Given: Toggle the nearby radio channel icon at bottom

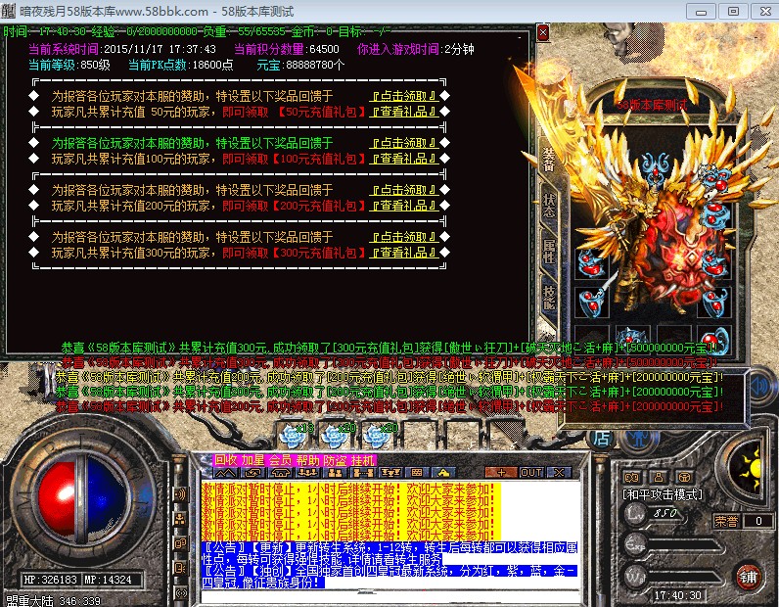Looking at the screenshot, I should pyautogui.click(x=180, y=592).
